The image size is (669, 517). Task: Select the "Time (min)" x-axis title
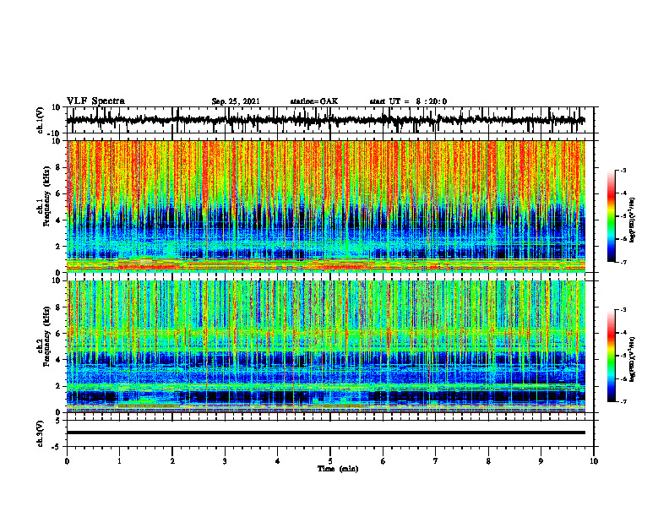pyautogui.click(x=338, y=469)
